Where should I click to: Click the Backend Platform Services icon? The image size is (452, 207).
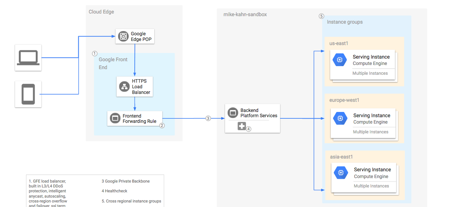tap(233, 113)
